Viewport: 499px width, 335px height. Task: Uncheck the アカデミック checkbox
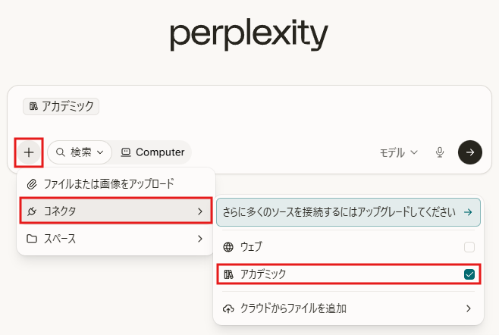coord(469,274)
